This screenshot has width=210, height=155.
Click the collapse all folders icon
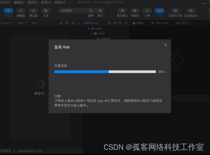pos(126,23)
